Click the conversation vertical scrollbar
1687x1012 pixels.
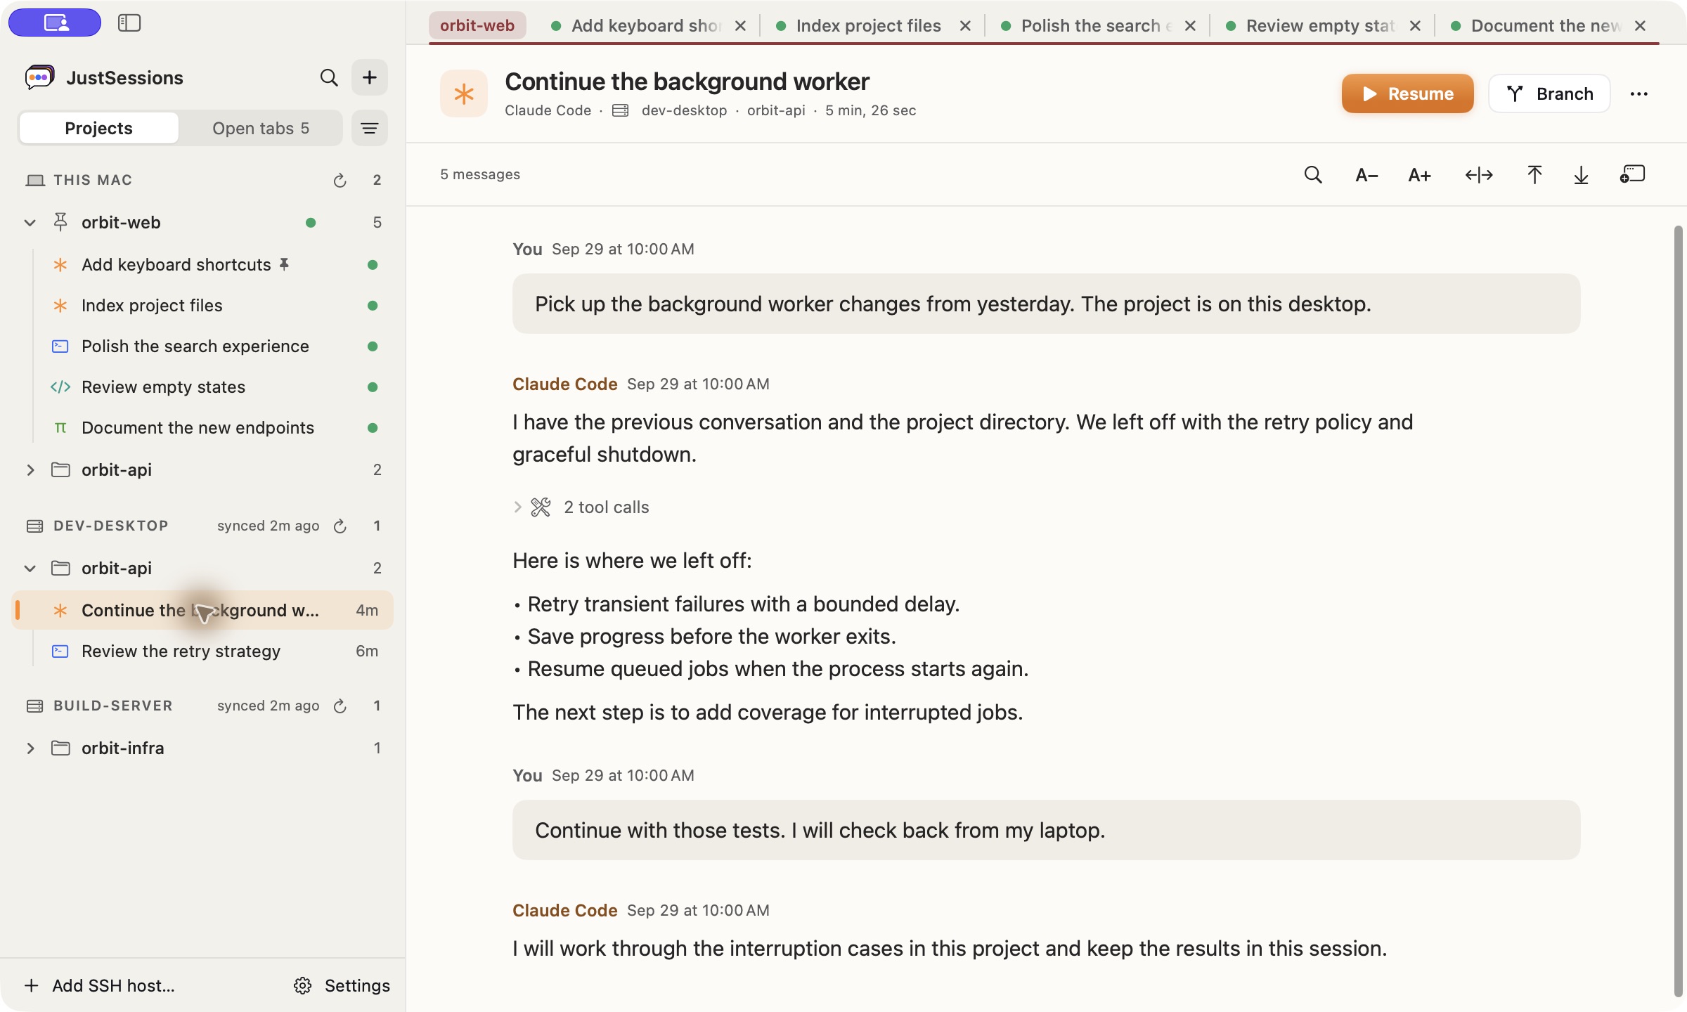click(x=1678, y=610)
